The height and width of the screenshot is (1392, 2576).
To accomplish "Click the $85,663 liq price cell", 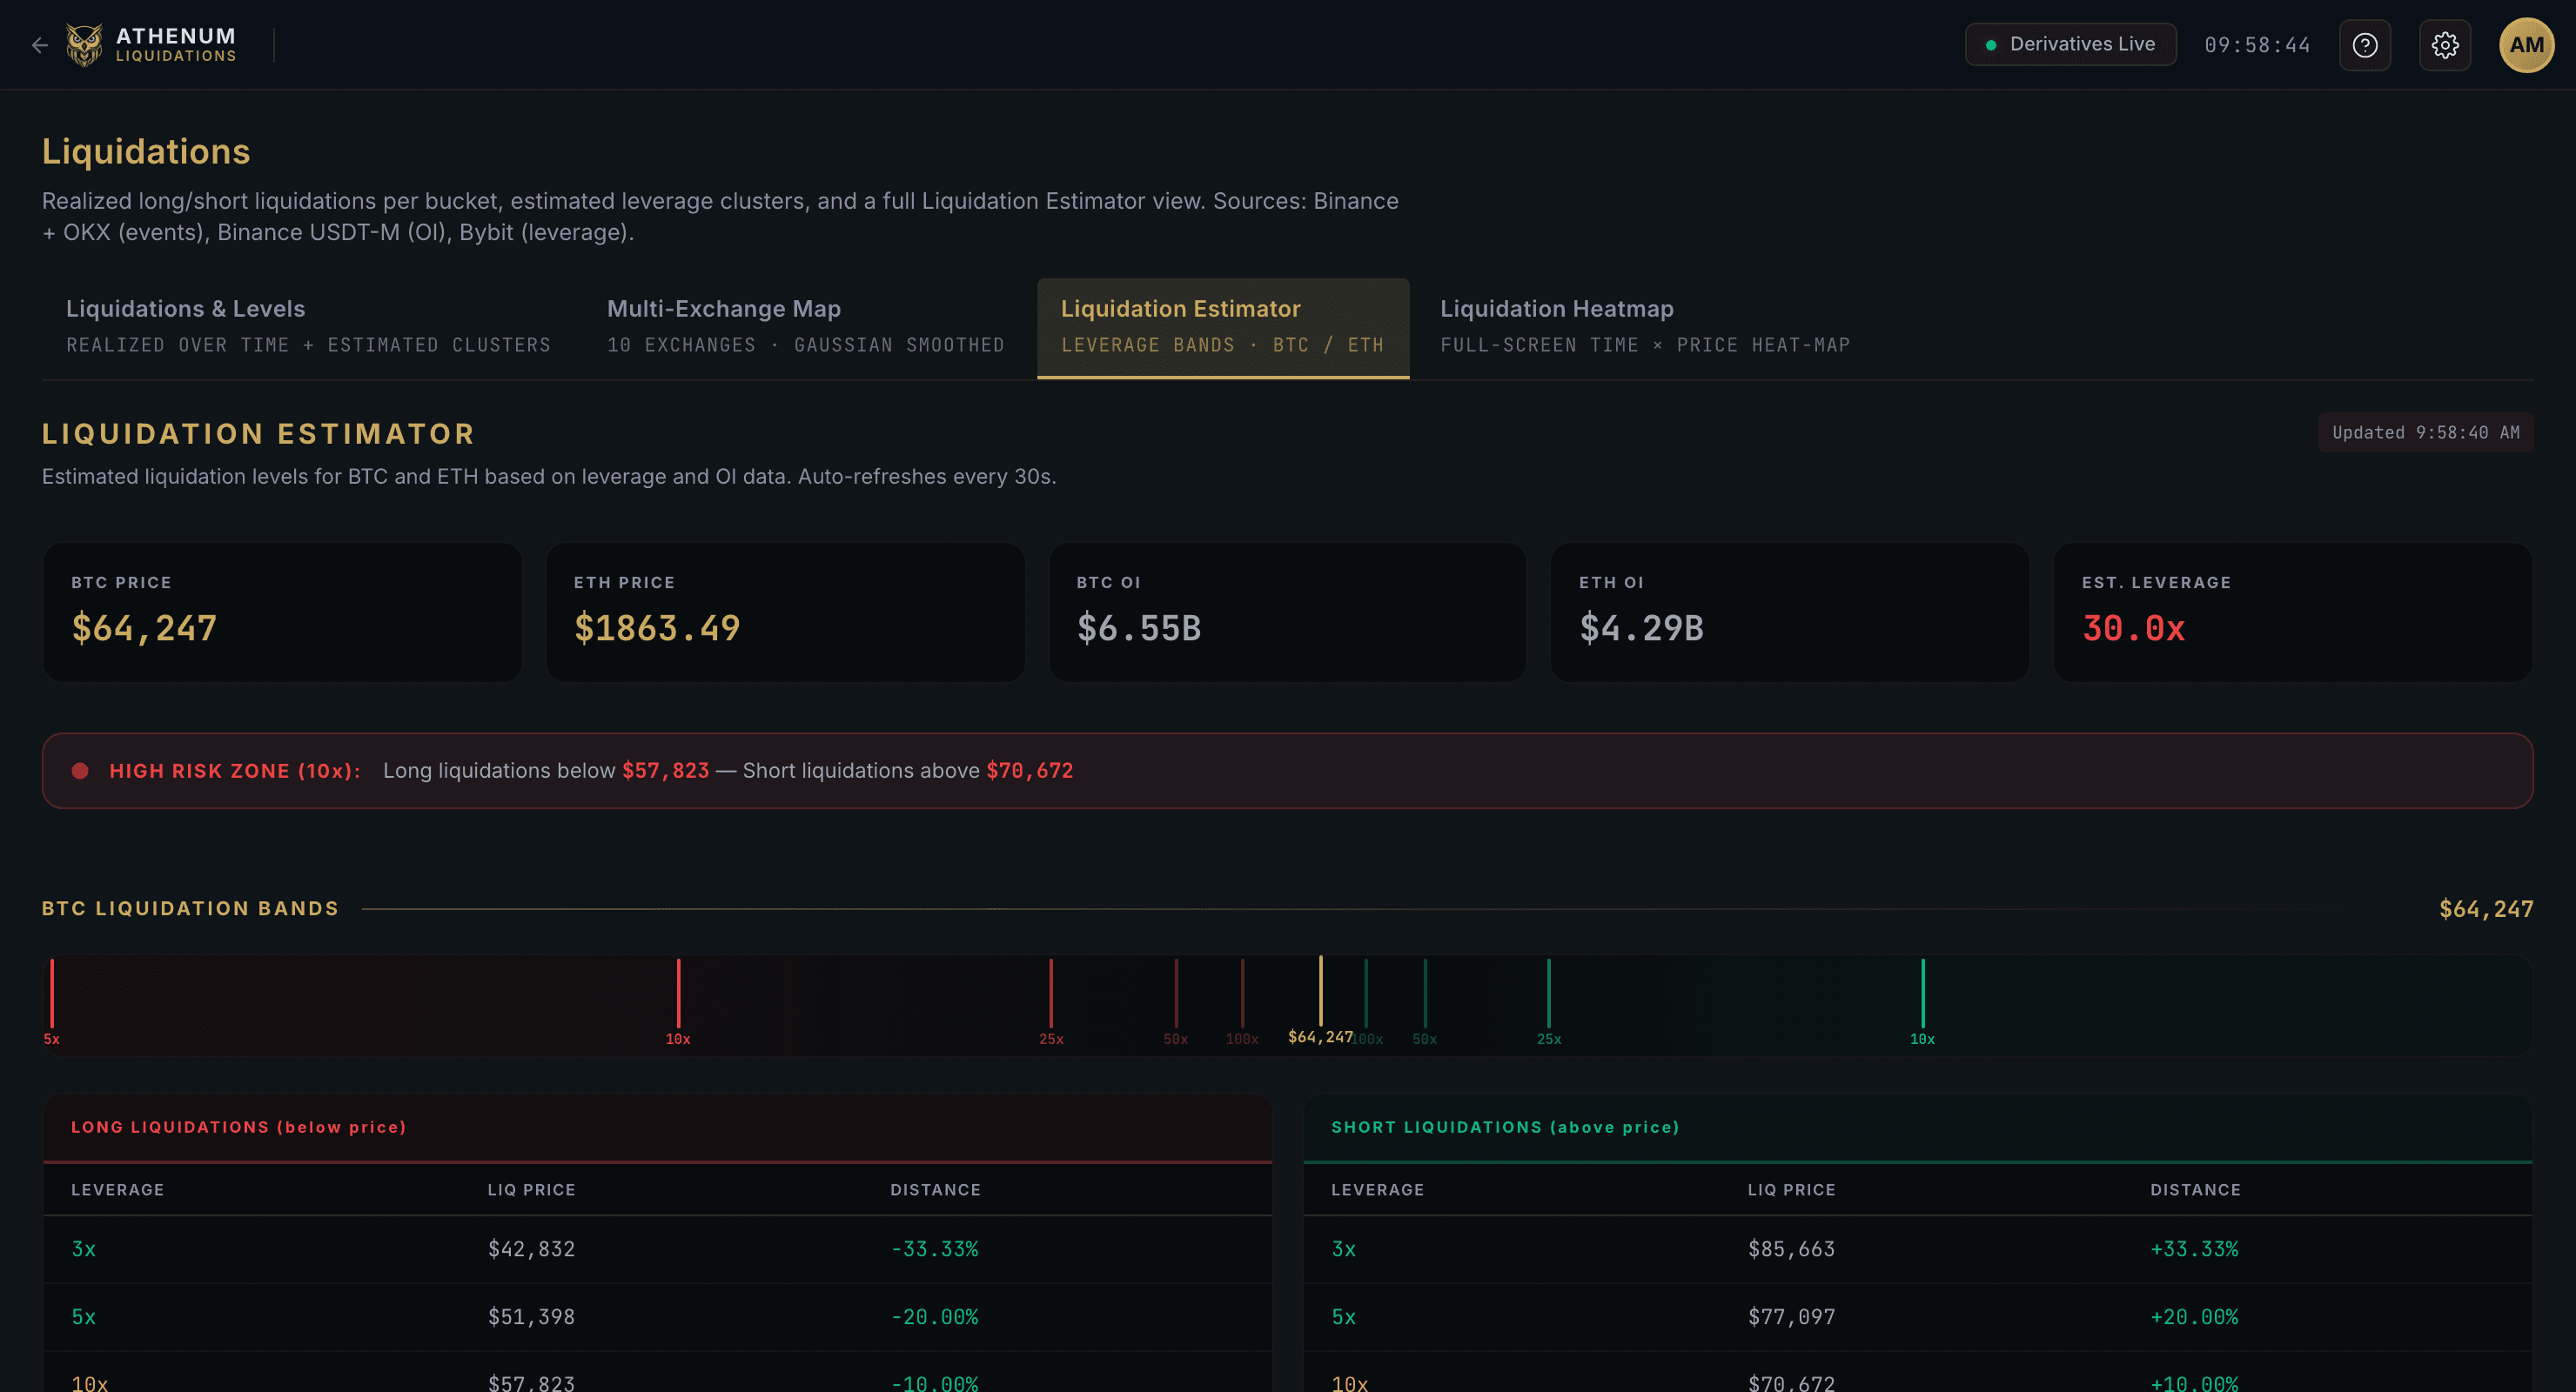I will pos(1791,1249).
